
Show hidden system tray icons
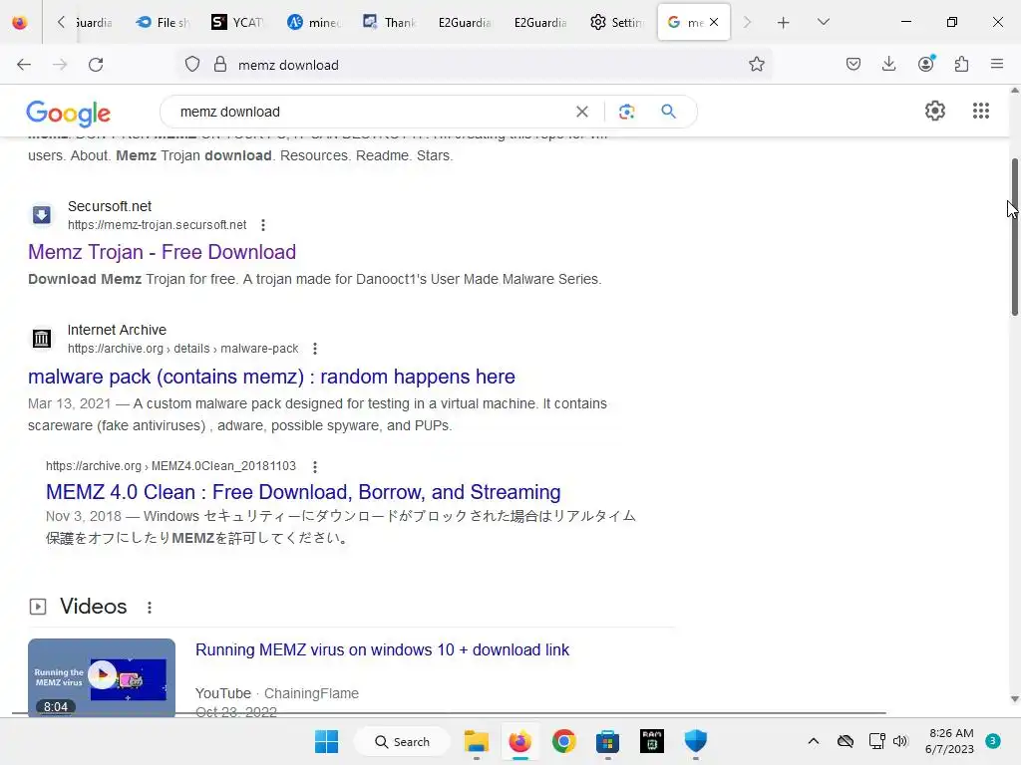pos(814,741)
